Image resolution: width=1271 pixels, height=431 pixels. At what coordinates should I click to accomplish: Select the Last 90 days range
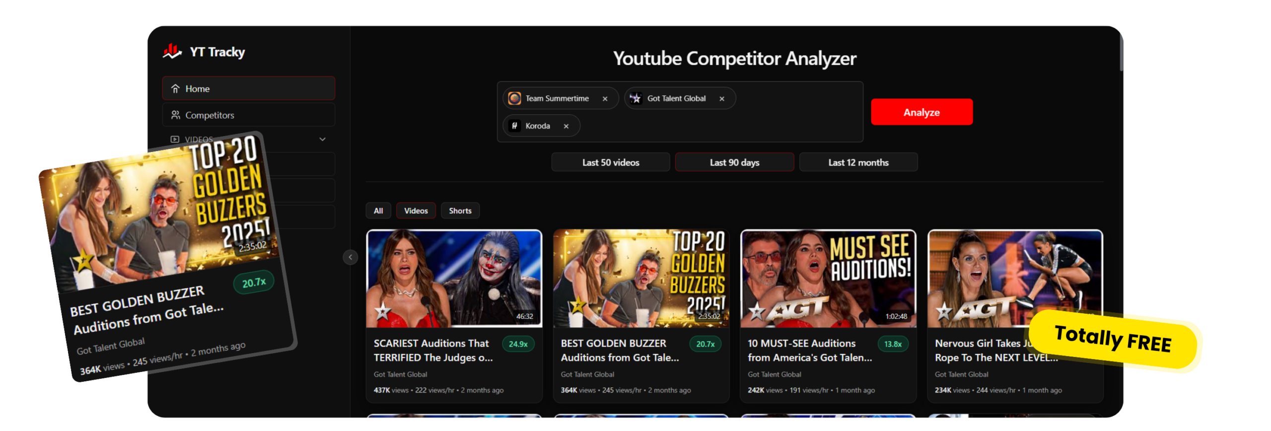[x=734, y=162]
